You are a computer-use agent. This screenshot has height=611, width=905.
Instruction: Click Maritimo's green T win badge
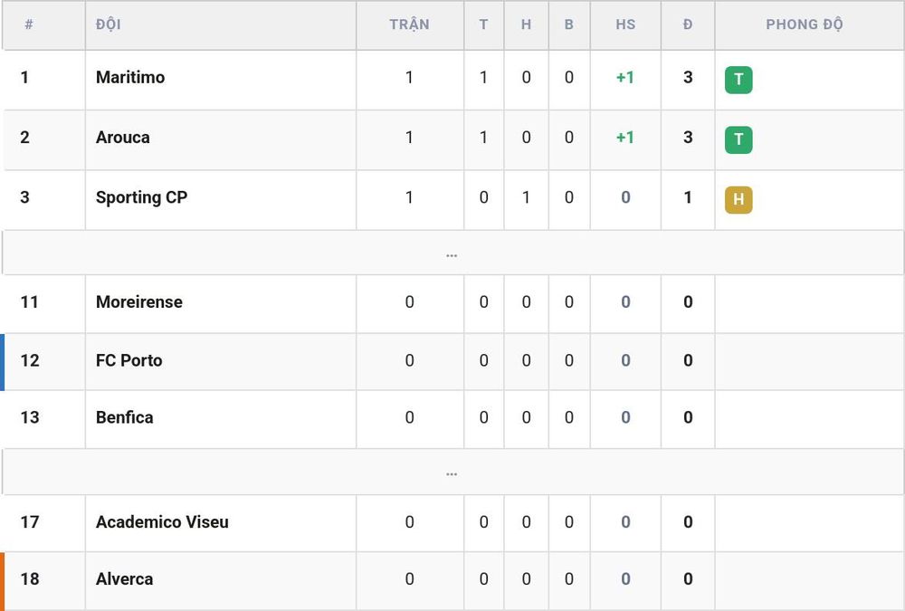pos(738,80)
